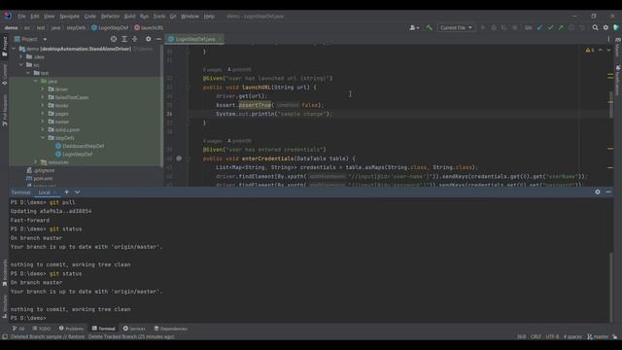Click the Run with Coverage icon
This screenshot has height=350, width=622.
[503, 28]
